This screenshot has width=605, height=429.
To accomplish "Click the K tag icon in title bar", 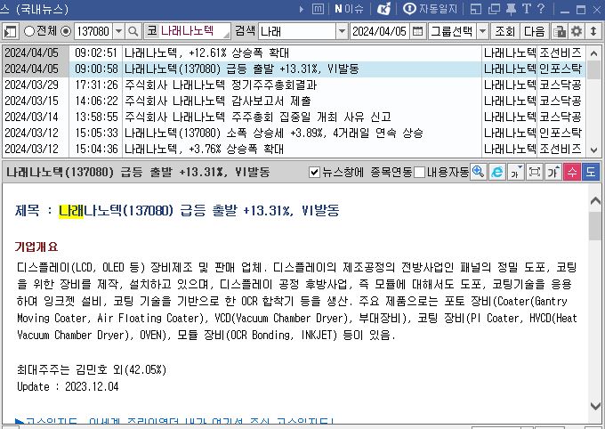I will (x=383, y=9).
